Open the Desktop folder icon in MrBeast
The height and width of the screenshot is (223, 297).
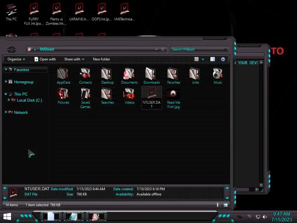coord(107,76)
